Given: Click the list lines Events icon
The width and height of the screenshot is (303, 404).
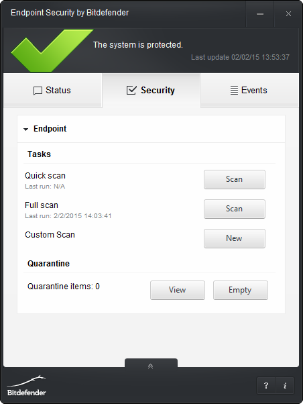Looking at the screenshot, I should (234, 90).
